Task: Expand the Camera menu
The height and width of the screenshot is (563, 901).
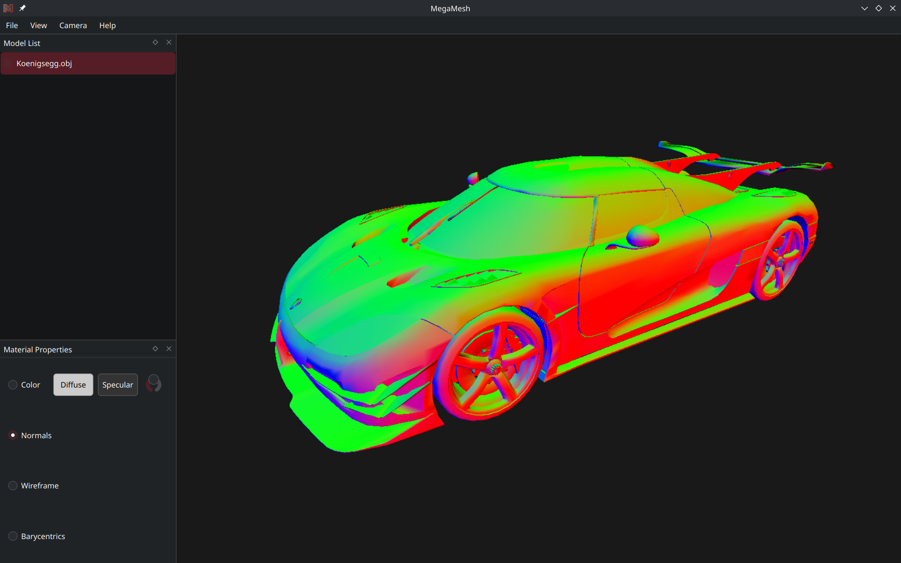Action: [x=73, y=25]
